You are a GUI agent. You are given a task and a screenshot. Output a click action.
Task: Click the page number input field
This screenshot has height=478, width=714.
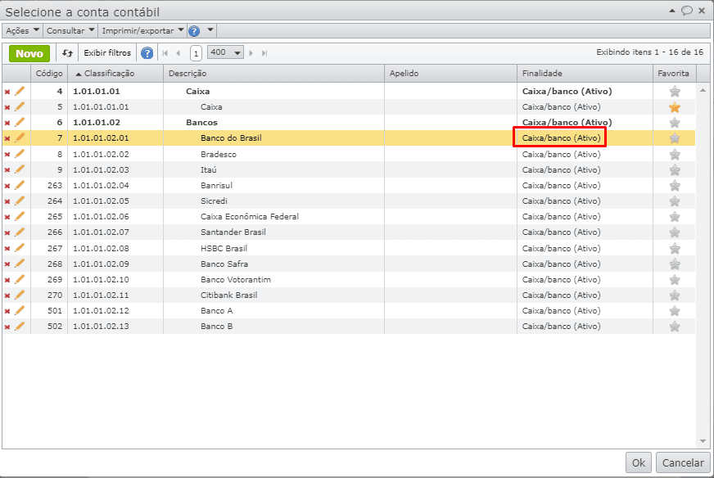click(197, 53)
